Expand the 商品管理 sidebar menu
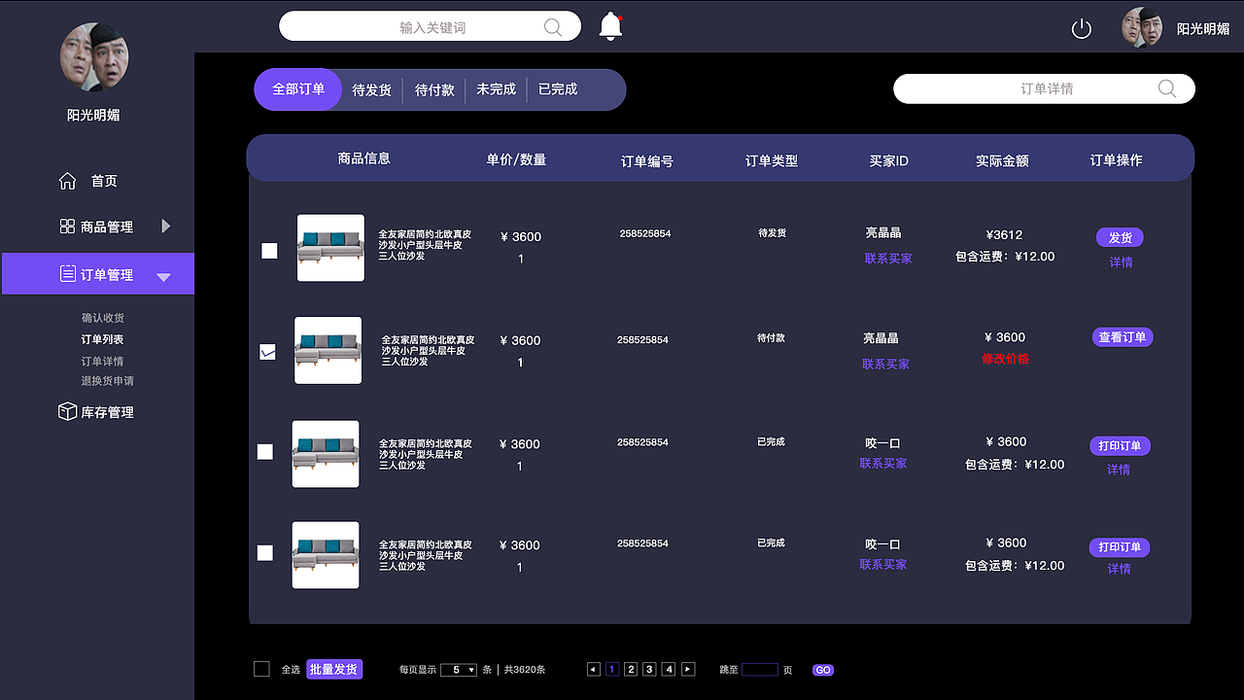 pyautogui.click(x=165, y=226)
